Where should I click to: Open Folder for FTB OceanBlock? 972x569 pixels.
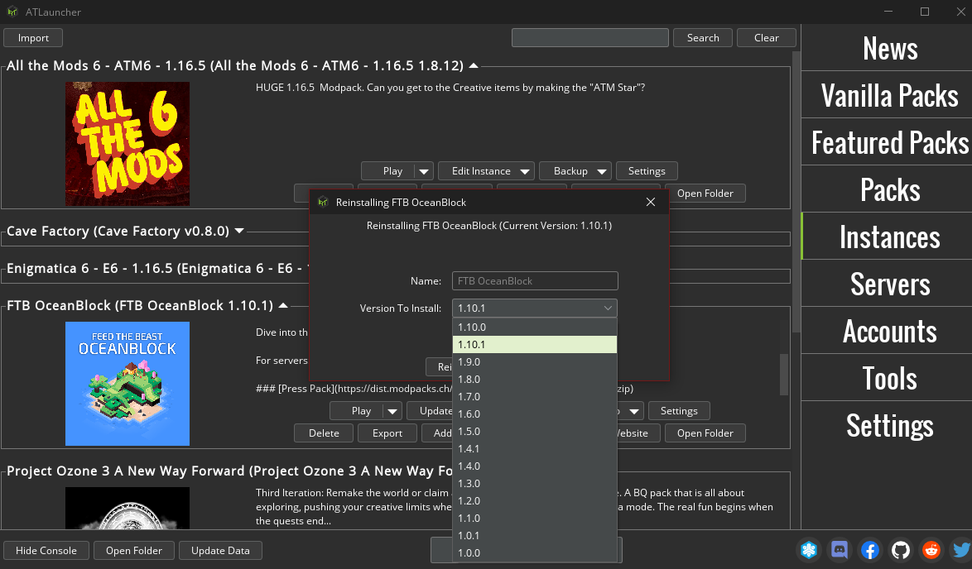[705, 433]
